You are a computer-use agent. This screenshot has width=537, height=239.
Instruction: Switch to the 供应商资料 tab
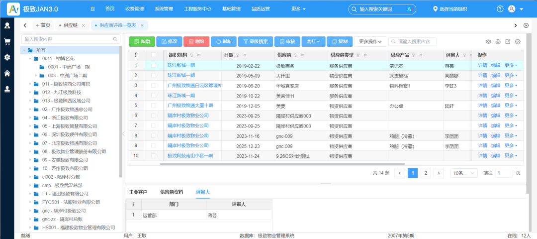pos(172,192)
